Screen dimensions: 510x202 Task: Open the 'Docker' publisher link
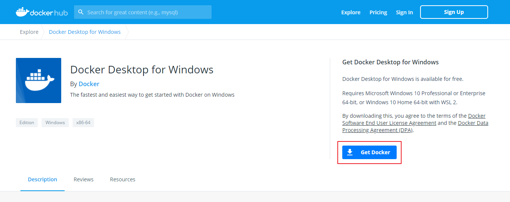(89, 84)
